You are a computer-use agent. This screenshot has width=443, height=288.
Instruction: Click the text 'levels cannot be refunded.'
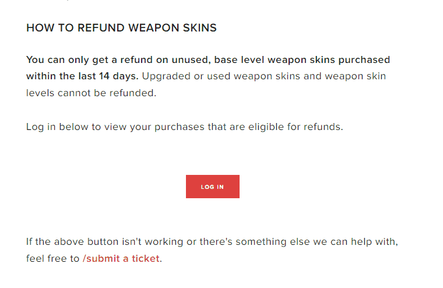point(92,93)
